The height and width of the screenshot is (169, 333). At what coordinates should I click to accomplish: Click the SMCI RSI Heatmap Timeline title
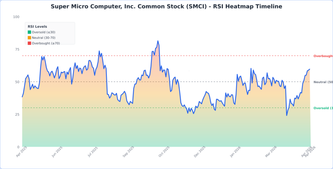point(166,6)
